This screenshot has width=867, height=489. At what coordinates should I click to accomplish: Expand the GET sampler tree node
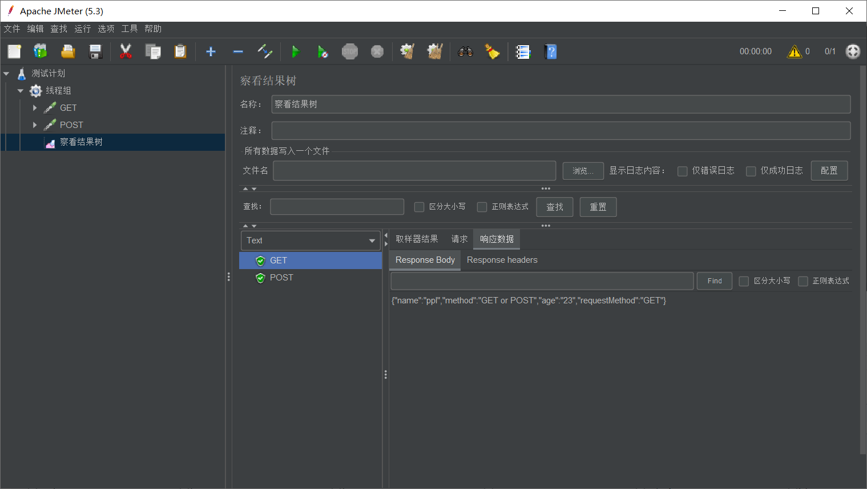[x=35, y=108]
